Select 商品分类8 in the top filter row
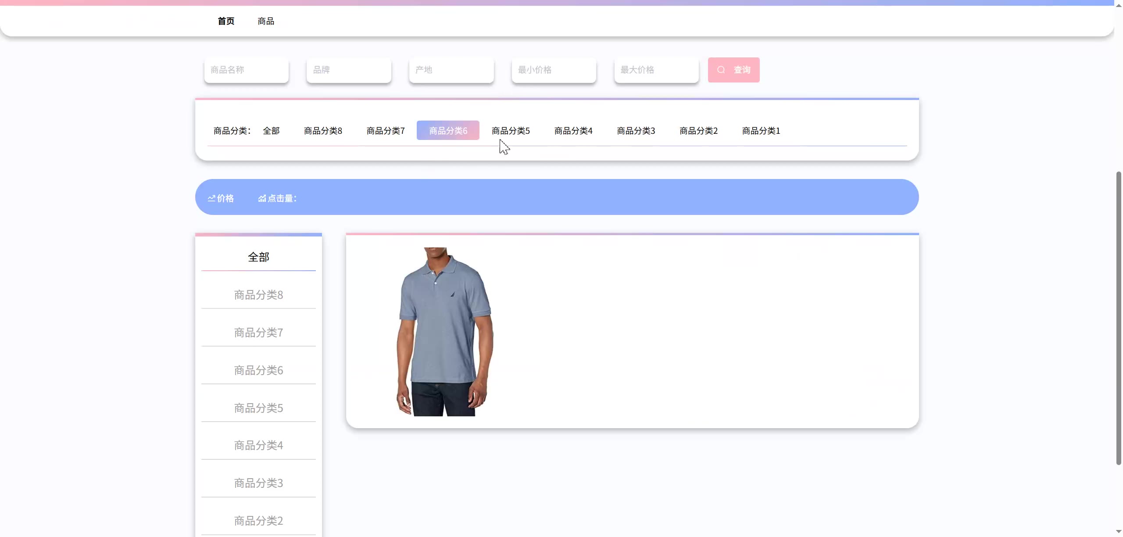This screenshot has width=1123, height=537. [x=323, y=131]
